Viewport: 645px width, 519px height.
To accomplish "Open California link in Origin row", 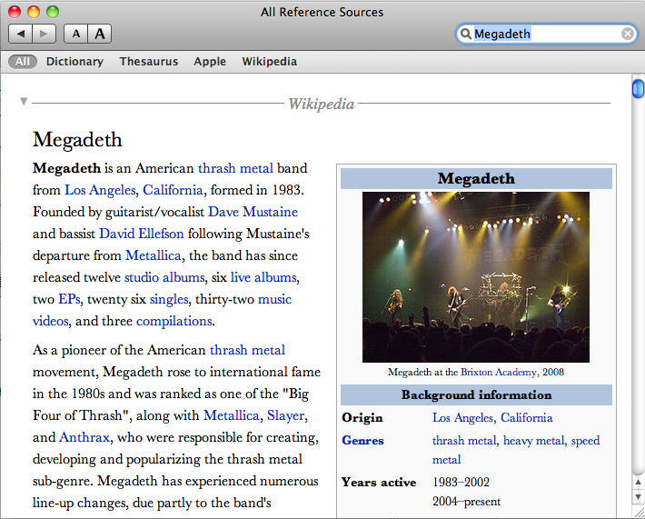I will pyautogui.click(x=527, y=418).
